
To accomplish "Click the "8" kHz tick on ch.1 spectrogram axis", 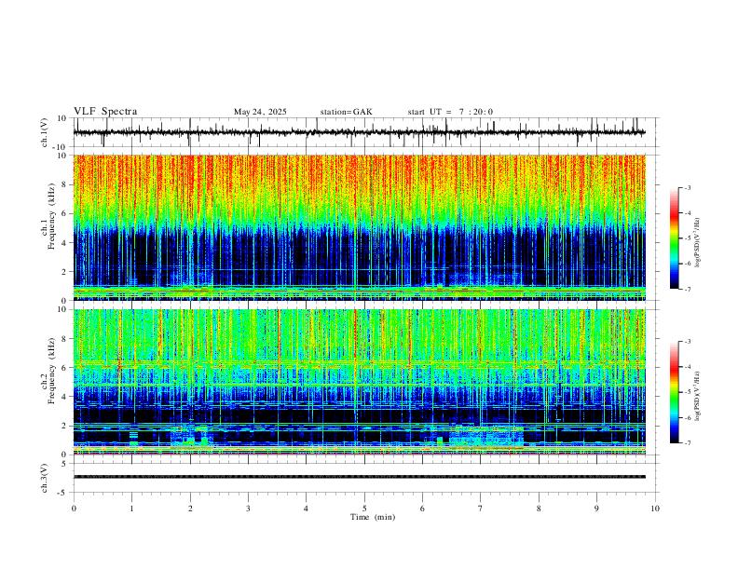I will pos(66,184).
